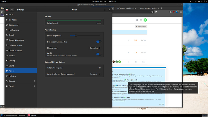Open Sound settings

click(x=20, y=66)
